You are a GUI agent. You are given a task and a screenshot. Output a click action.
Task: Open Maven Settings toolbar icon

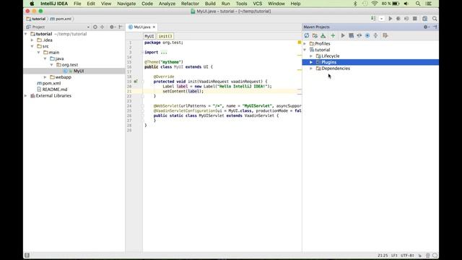coord(385,35)
